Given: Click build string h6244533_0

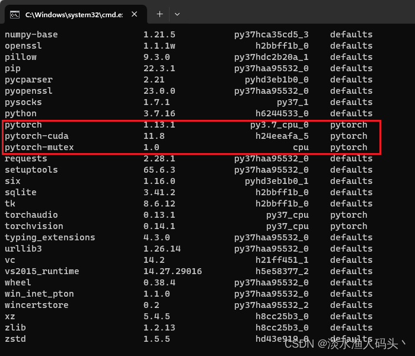Looking at the screenshot, I should [x=282, y=114].
